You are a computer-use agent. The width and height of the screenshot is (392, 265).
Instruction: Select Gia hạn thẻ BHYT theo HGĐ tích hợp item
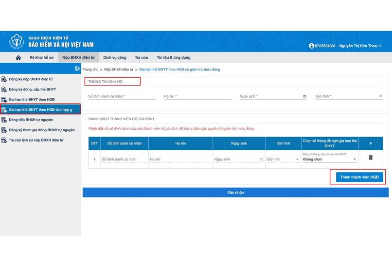(x=40, y=109)
